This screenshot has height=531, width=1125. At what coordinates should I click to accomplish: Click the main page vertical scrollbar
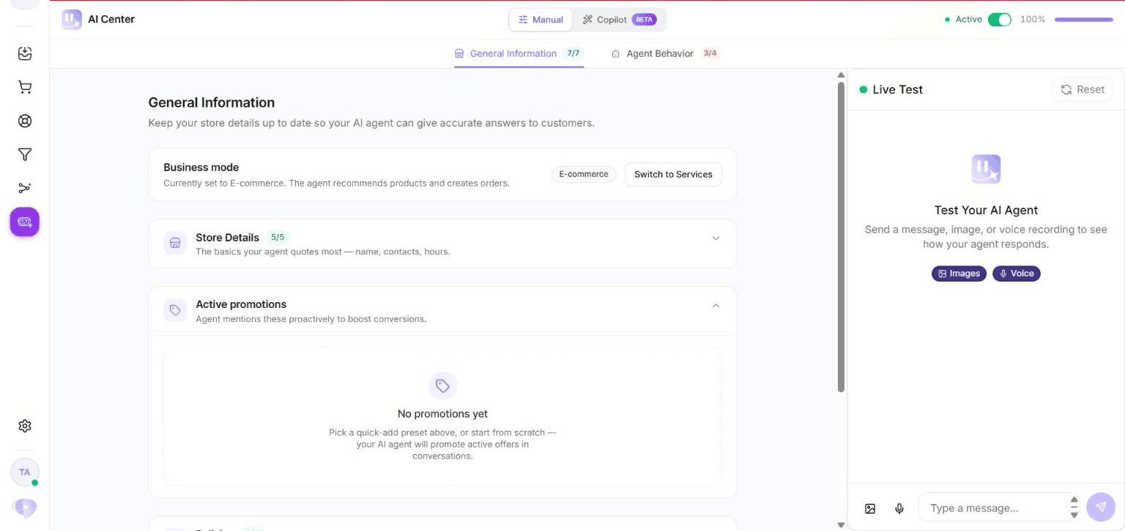point(842,236)
